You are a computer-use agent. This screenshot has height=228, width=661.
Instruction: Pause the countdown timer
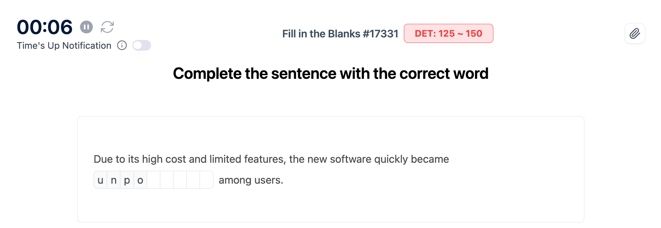(x=87, y=27)
